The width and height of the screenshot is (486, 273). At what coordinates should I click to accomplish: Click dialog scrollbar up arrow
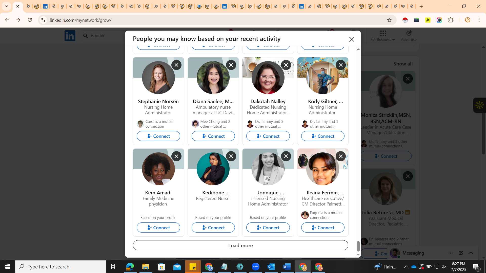click(x=358, y=49)
